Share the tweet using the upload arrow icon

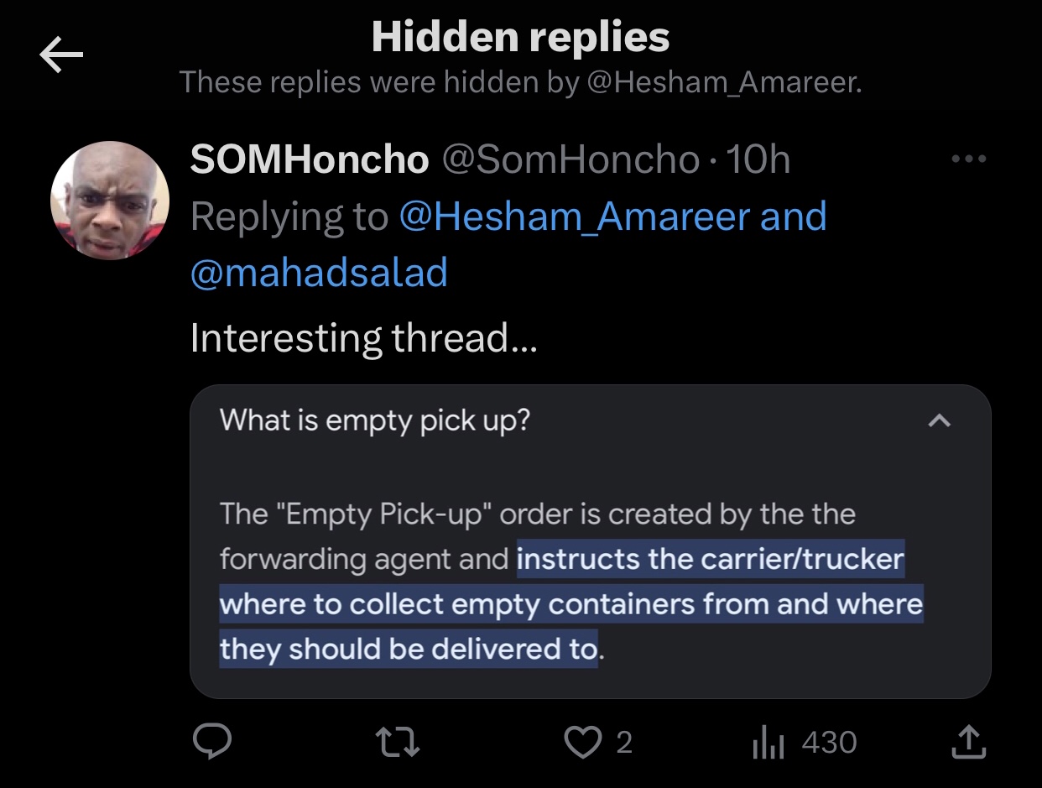point(967,742)
